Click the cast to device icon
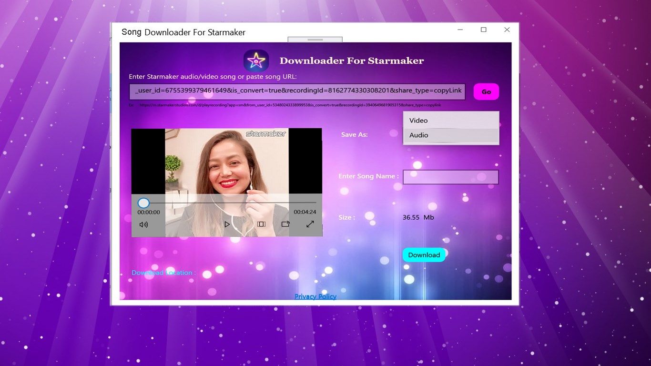This screenshot has height=366, width=651. [x=285, y=224]
